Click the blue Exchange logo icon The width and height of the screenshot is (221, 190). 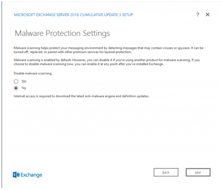coord(16,175)
